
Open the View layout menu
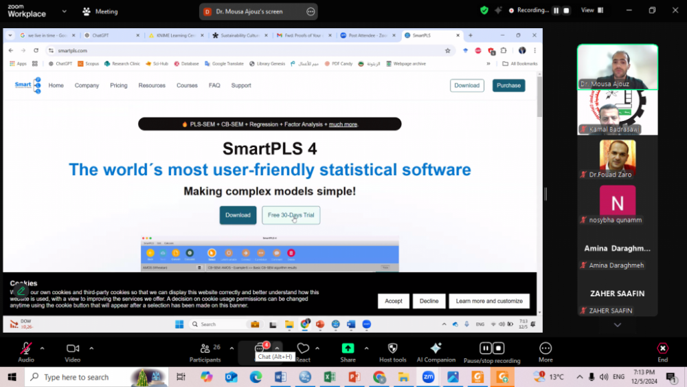click(x=592, y=10)
